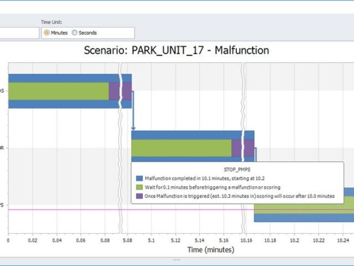Click the 10.24 axis tick label
Image resolution: width=354 pixels, height=266 pixels.
tap(343, 240)
